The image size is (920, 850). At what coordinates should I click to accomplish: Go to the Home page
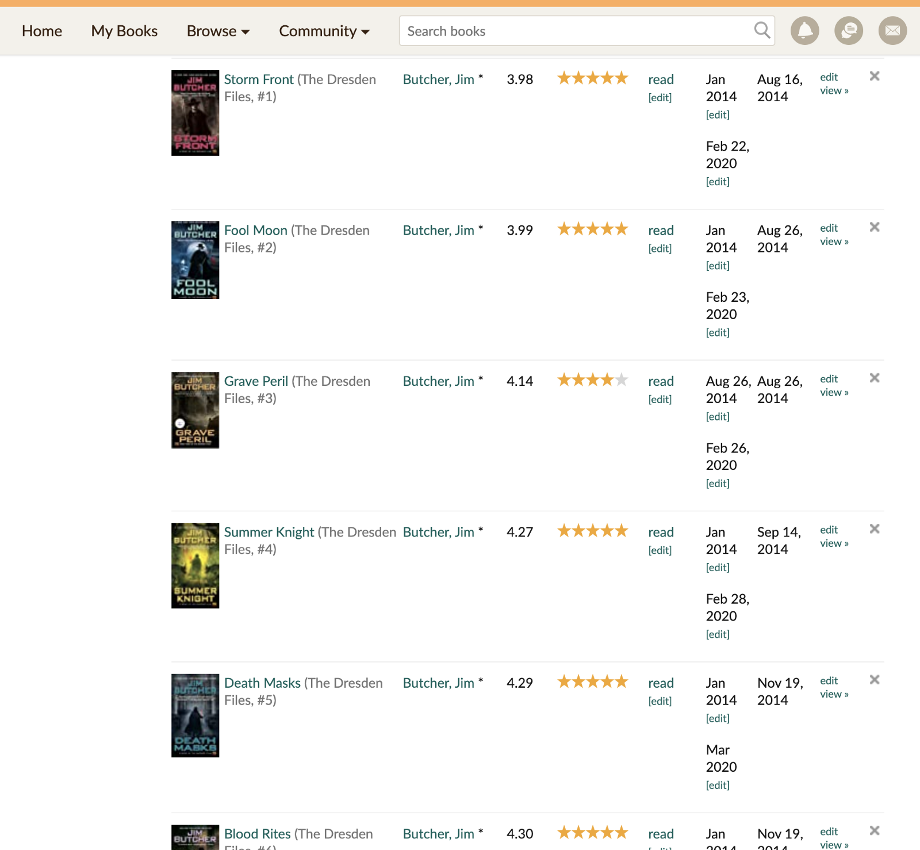(42, 31)
